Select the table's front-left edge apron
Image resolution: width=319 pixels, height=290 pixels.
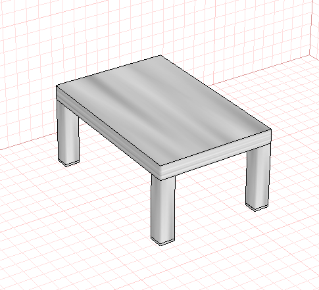click(109, 133)
